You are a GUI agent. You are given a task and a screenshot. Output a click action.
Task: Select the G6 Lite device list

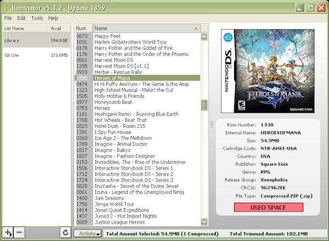click(36, 55)
